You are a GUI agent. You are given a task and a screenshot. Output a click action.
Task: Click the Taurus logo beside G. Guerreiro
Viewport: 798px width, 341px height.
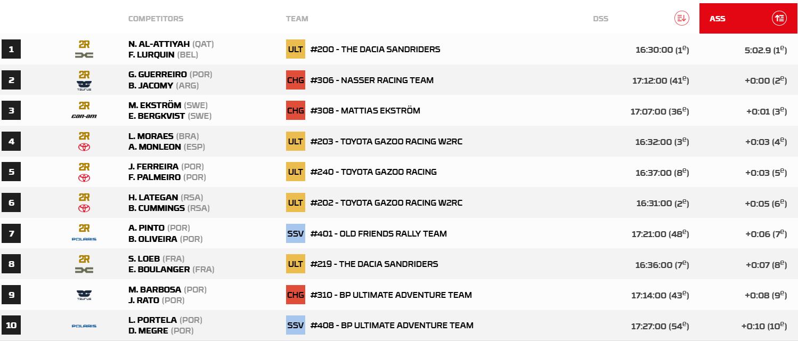[x=84, y=85]
